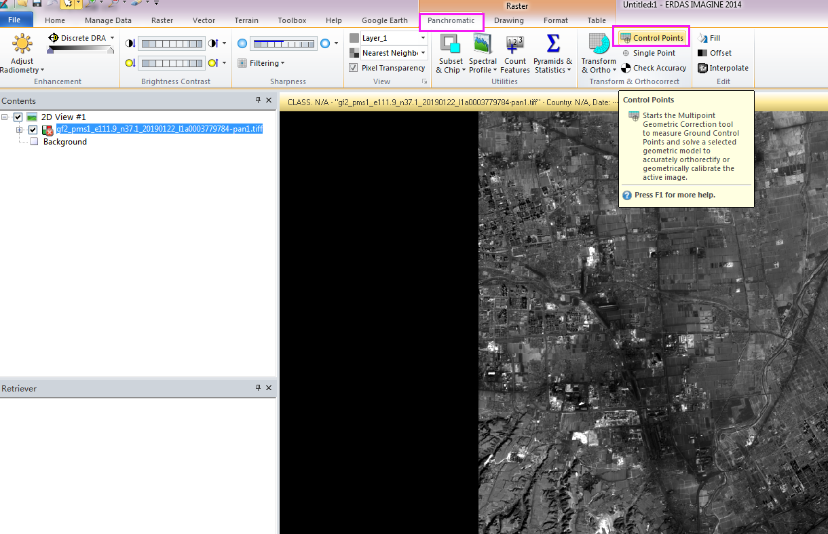Click the Control Points button
The width and height of the screenshot is (828, 534).
click(x=652, y=38)
